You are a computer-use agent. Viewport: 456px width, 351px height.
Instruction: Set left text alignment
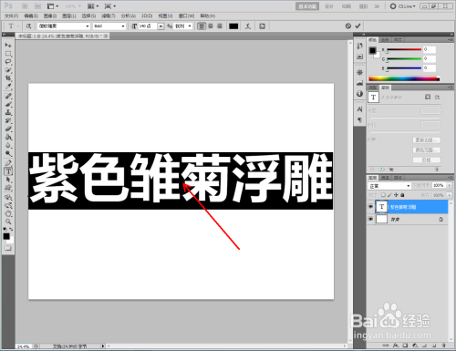[202, 26]
